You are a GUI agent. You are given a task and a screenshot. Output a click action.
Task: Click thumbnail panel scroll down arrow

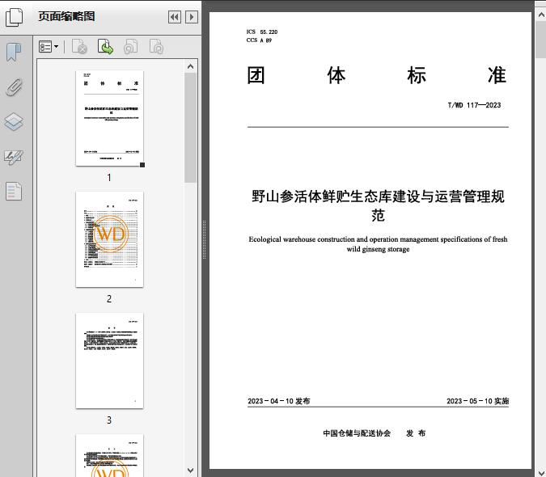coord(190,471)
